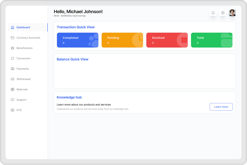Open the Referrals label in sidebar
247x165 pixels.
[x=22, y=89]
